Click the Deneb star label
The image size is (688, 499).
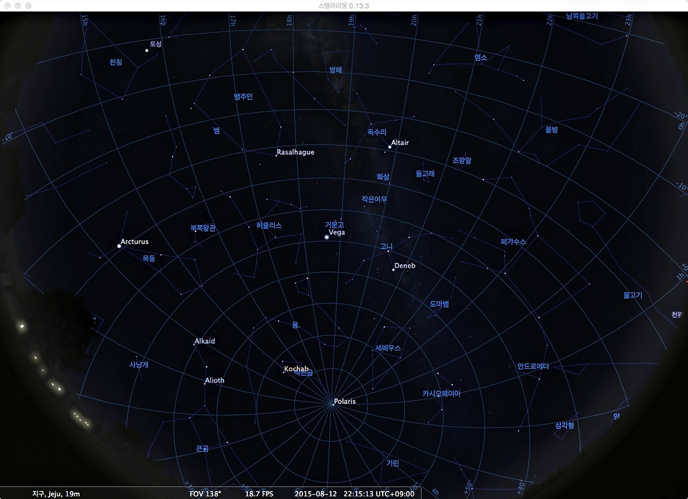(405, 266)
